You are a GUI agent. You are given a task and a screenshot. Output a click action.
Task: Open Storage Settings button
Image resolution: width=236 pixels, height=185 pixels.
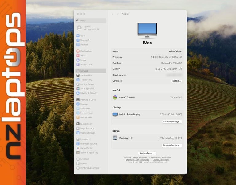coord(171,145)
